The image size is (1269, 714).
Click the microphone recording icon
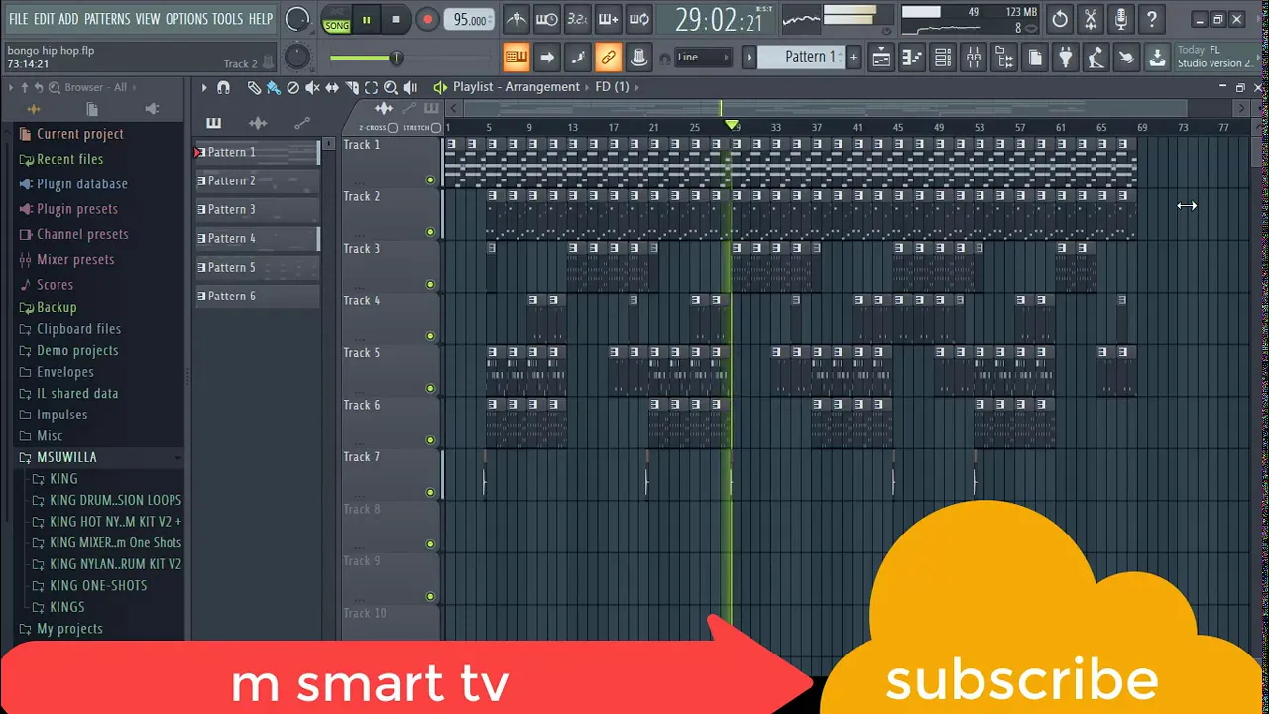(x=1121, y=19)
